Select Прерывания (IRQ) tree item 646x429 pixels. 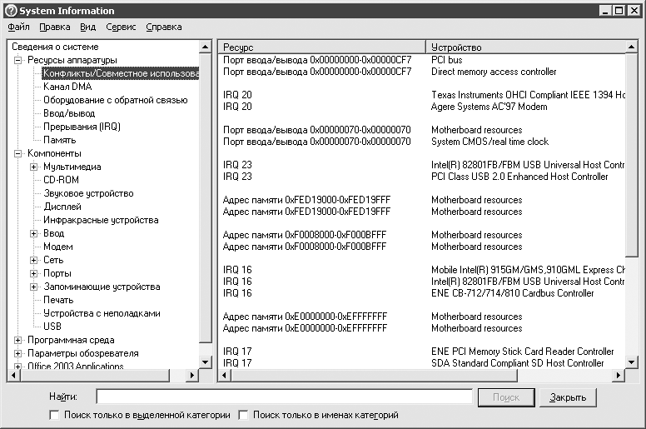pos(82,127)
